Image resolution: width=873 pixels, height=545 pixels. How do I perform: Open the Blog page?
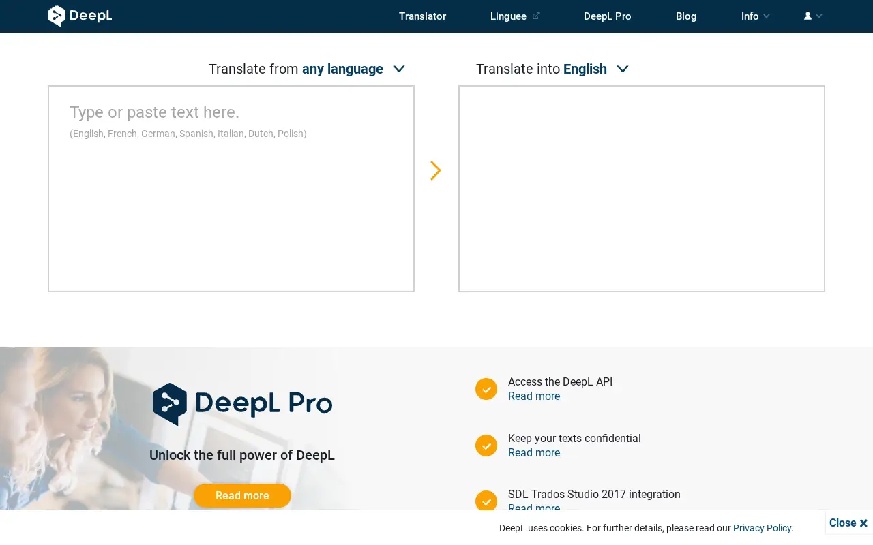coord(686,16)
